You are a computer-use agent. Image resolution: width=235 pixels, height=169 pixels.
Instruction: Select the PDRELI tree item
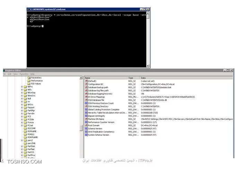[x=31, y=134]
